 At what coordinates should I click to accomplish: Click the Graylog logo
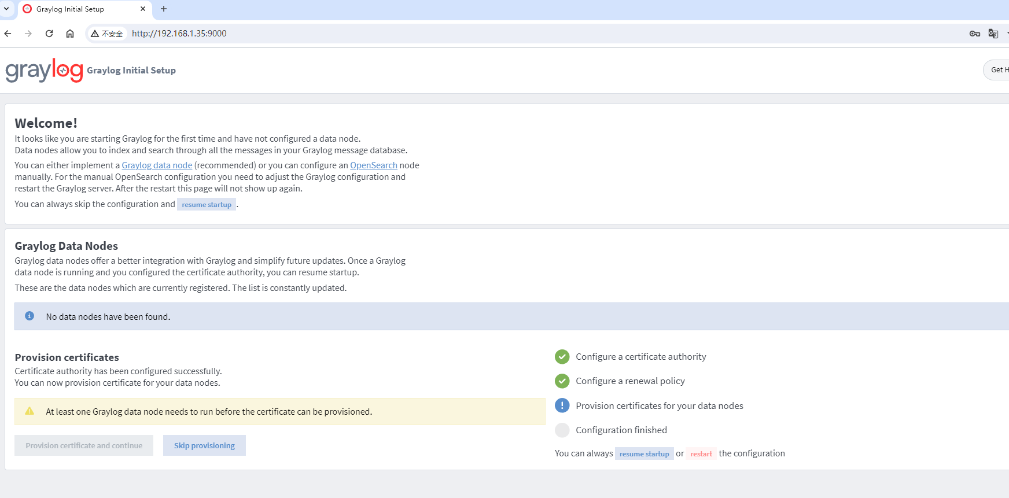point(44,70)
